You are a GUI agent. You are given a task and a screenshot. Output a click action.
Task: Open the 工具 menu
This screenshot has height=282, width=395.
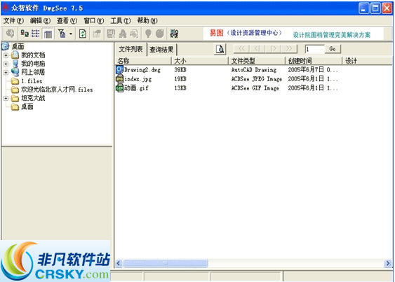click(x=120, y=20)
